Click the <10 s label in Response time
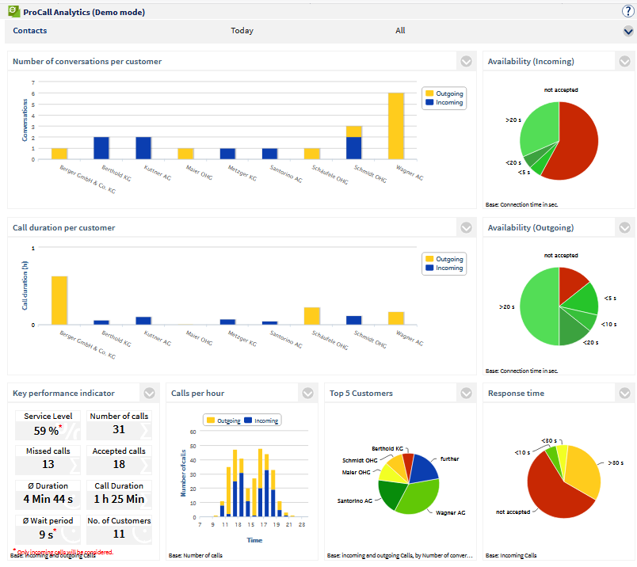Viewport: 637px width, 567px height. coord(522,452)
